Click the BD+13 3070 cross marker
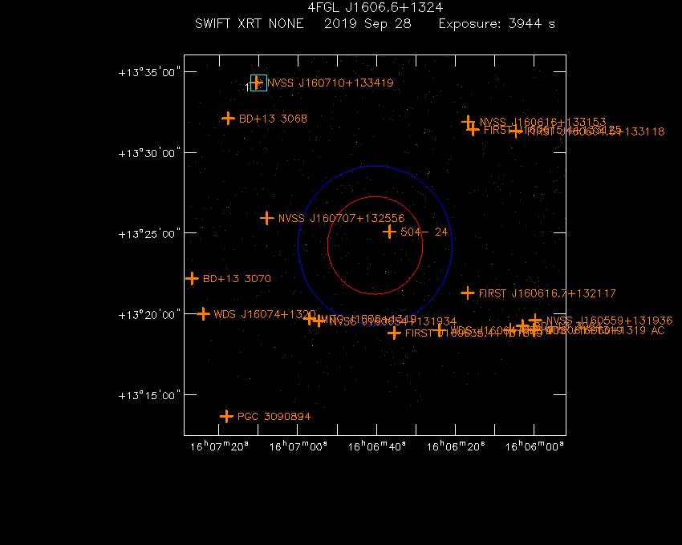This screenshot has height=545, width=682. (192, 278)
